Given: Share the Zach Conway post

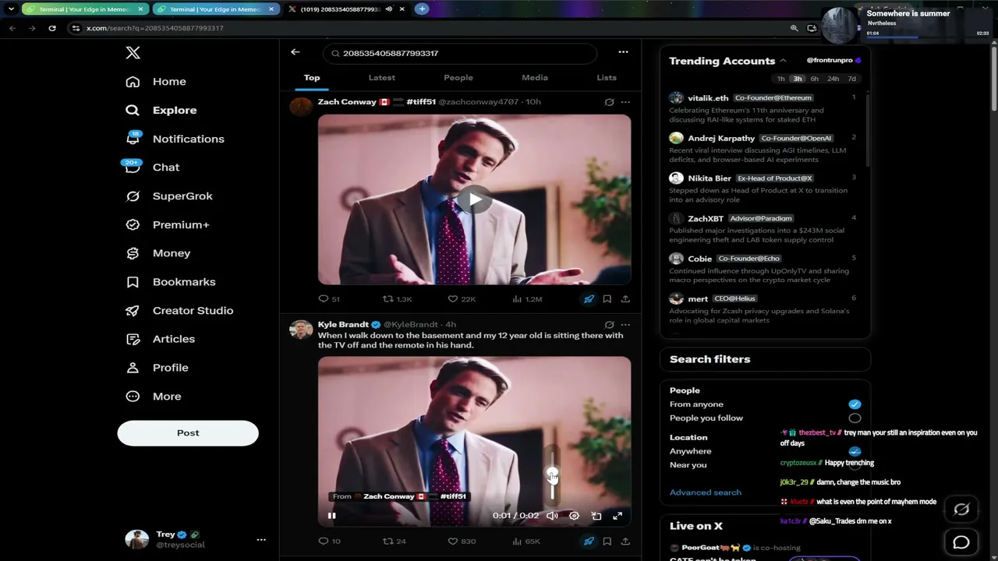Looking at the screenshot, I should [625, 299].
